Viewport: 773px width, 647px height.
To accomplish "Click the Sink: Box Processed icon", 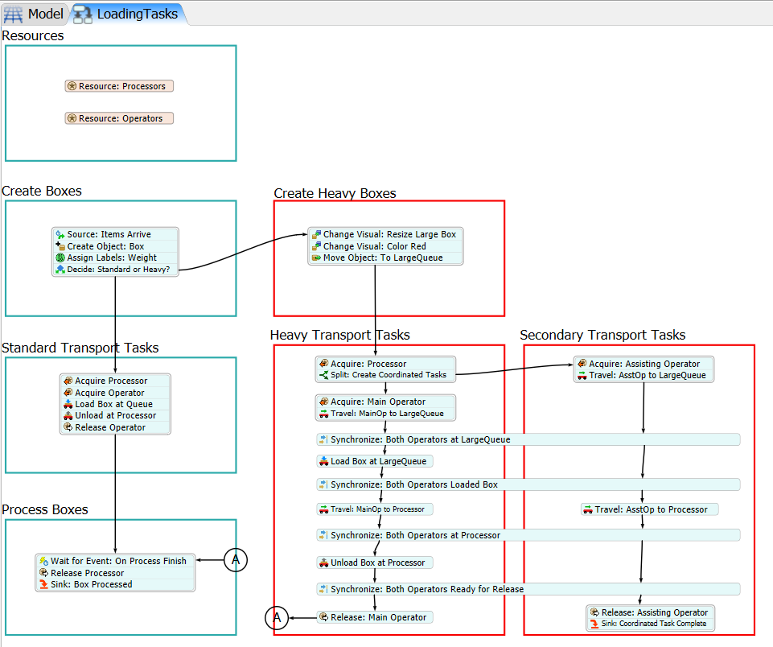I will point(44,584).
